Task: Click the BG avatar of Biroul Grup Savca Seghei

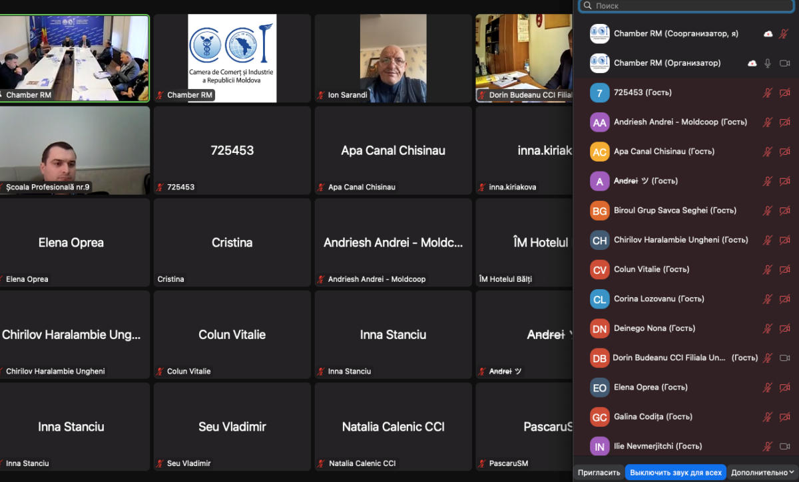Action: [x=600, y=211]
